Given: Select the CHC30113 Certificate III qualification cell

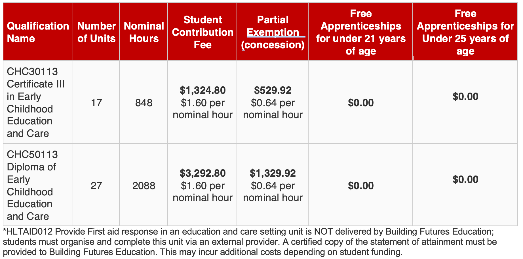Looking at the screenshot, I should [x=38, y=102].
